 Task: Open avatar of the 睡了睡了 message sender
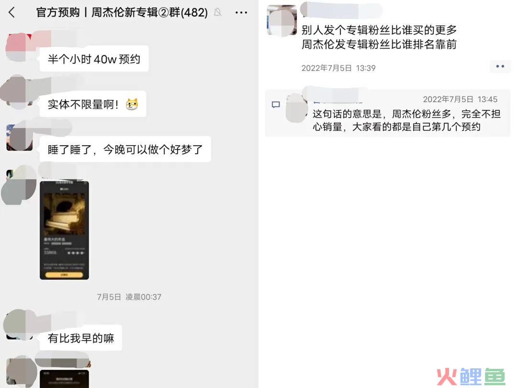pos(20,137)
